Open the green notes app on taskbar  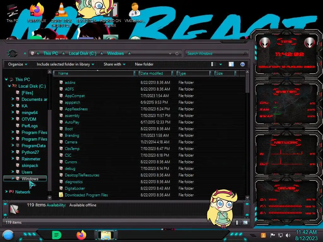pyautogui.click(x=57, y=235)
